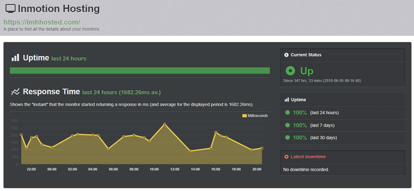
Task: Click the line graph icon beside Response Time
Action: click(15, 92)
